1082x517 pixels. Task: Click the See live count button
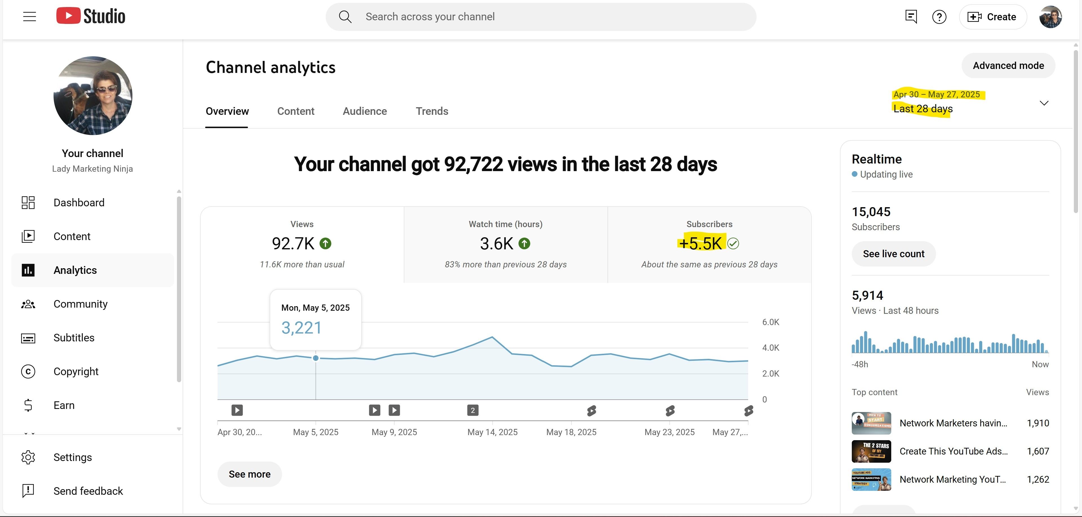tap(893, 254)
